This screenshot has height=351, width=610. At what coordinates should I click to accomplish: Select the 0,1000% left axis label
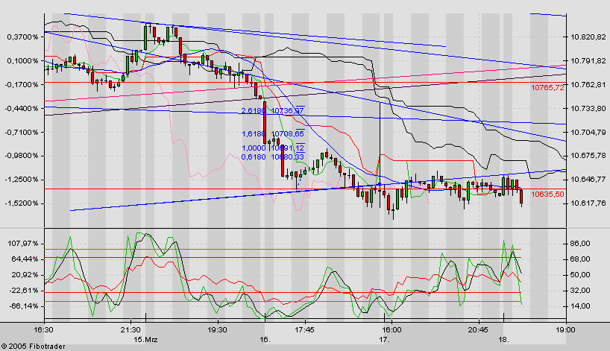[x=22, y=61]
